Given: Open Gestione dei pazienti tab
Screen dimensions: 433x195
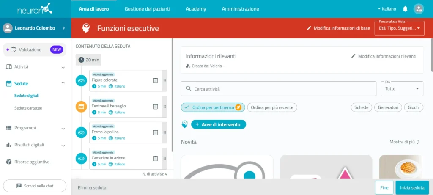Looking at the screenshot, I should pos(148,9).
